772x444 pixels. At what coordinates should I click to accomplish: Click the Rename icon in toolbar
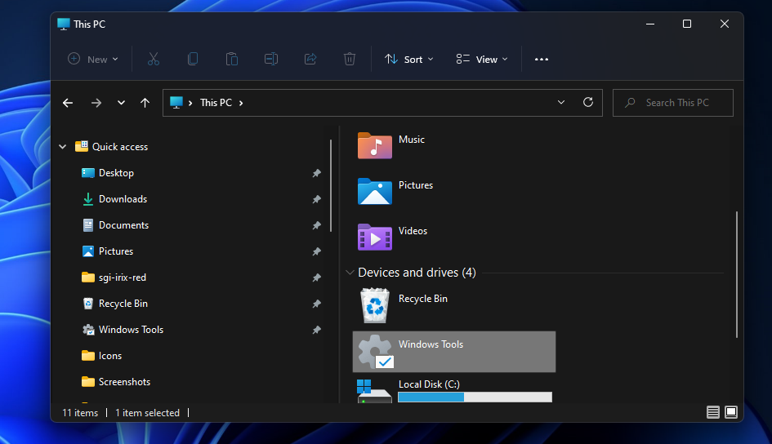click(271, 59)
